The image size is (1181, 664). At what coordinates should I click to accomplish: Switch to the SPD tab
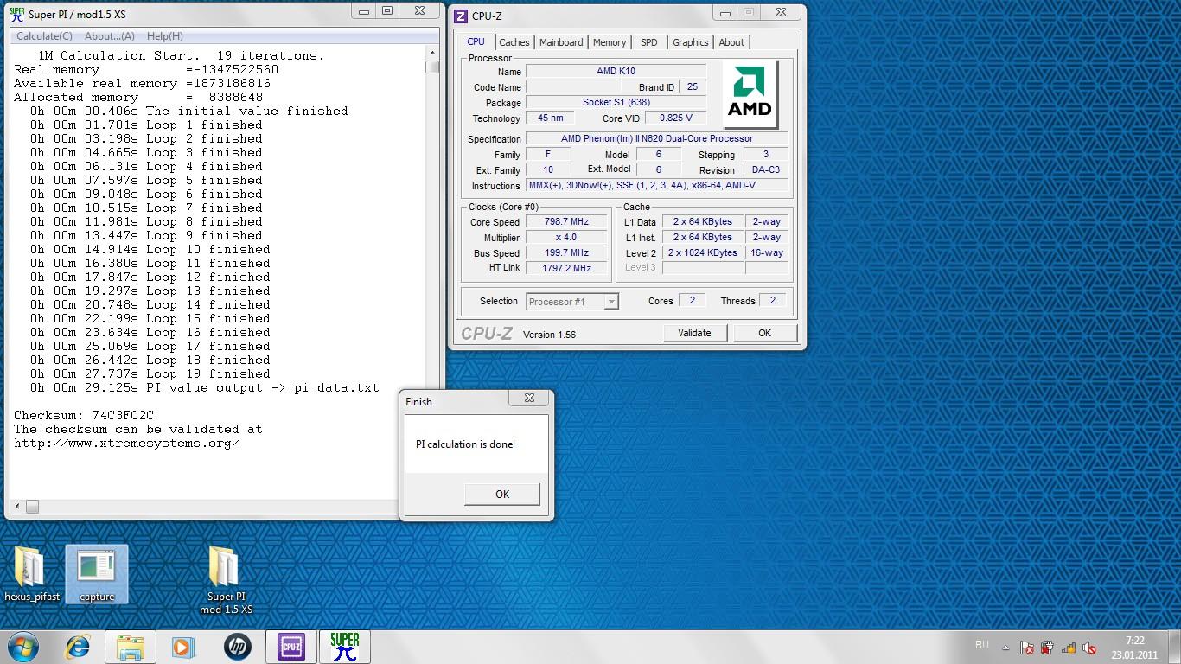pos(649,42)
